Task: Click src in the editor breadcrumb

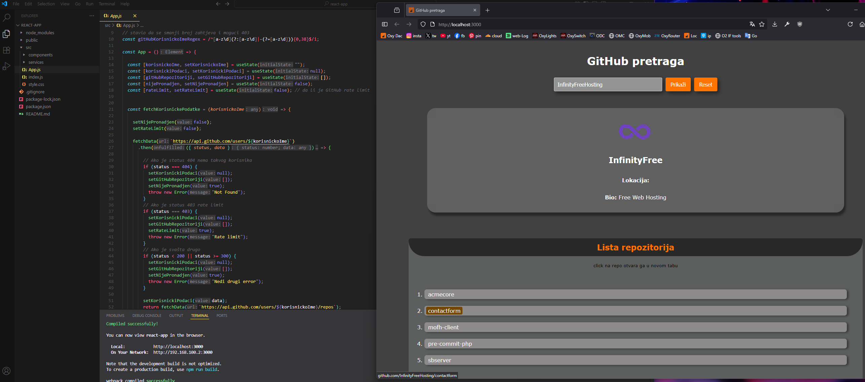Action: [108, 25]
